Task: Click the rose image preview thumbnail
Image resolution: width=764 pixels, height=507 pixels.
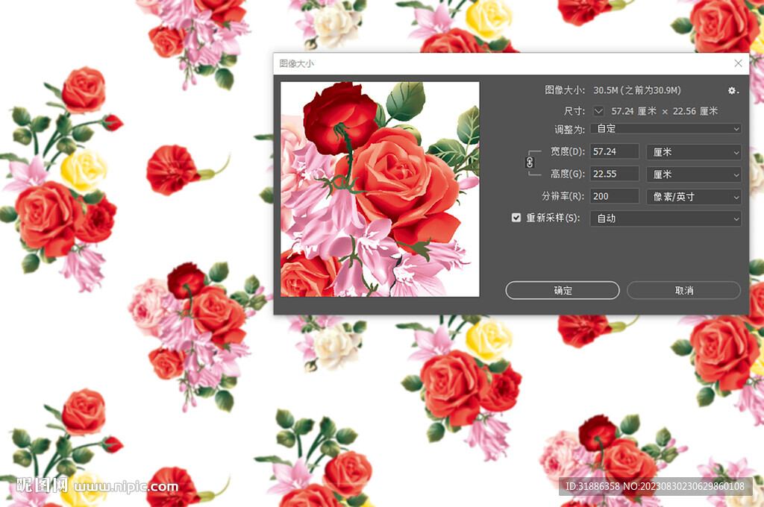Action: pyautogui.click(x=379, y=189)
